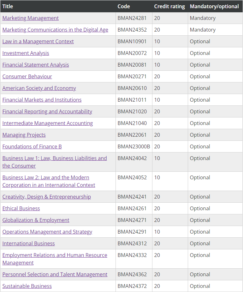Select the code BMAN24362
The height and width of the screenshot is (292, 243).
[x=132, y=275]
